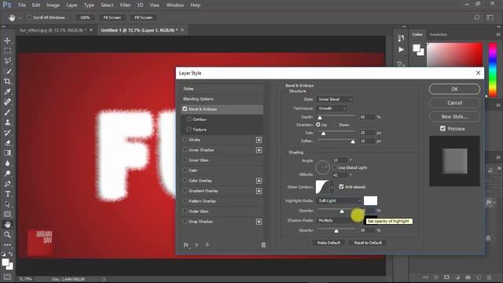This screenshot has width=503, height=283.
Task: Open the fx menu in Layer Style
Action: [x=186, y=244]
